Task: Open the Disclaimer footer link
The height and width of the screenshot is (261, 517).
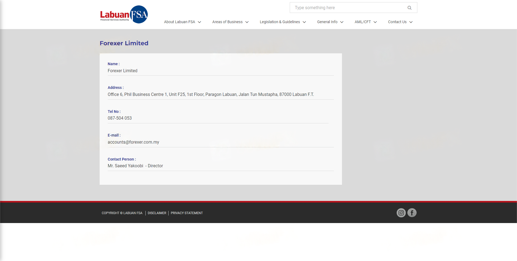Action: pos(157,213)
